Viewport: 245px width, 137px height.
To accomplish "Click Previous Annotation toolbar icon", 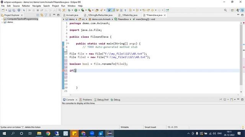I will coord(137,10).
